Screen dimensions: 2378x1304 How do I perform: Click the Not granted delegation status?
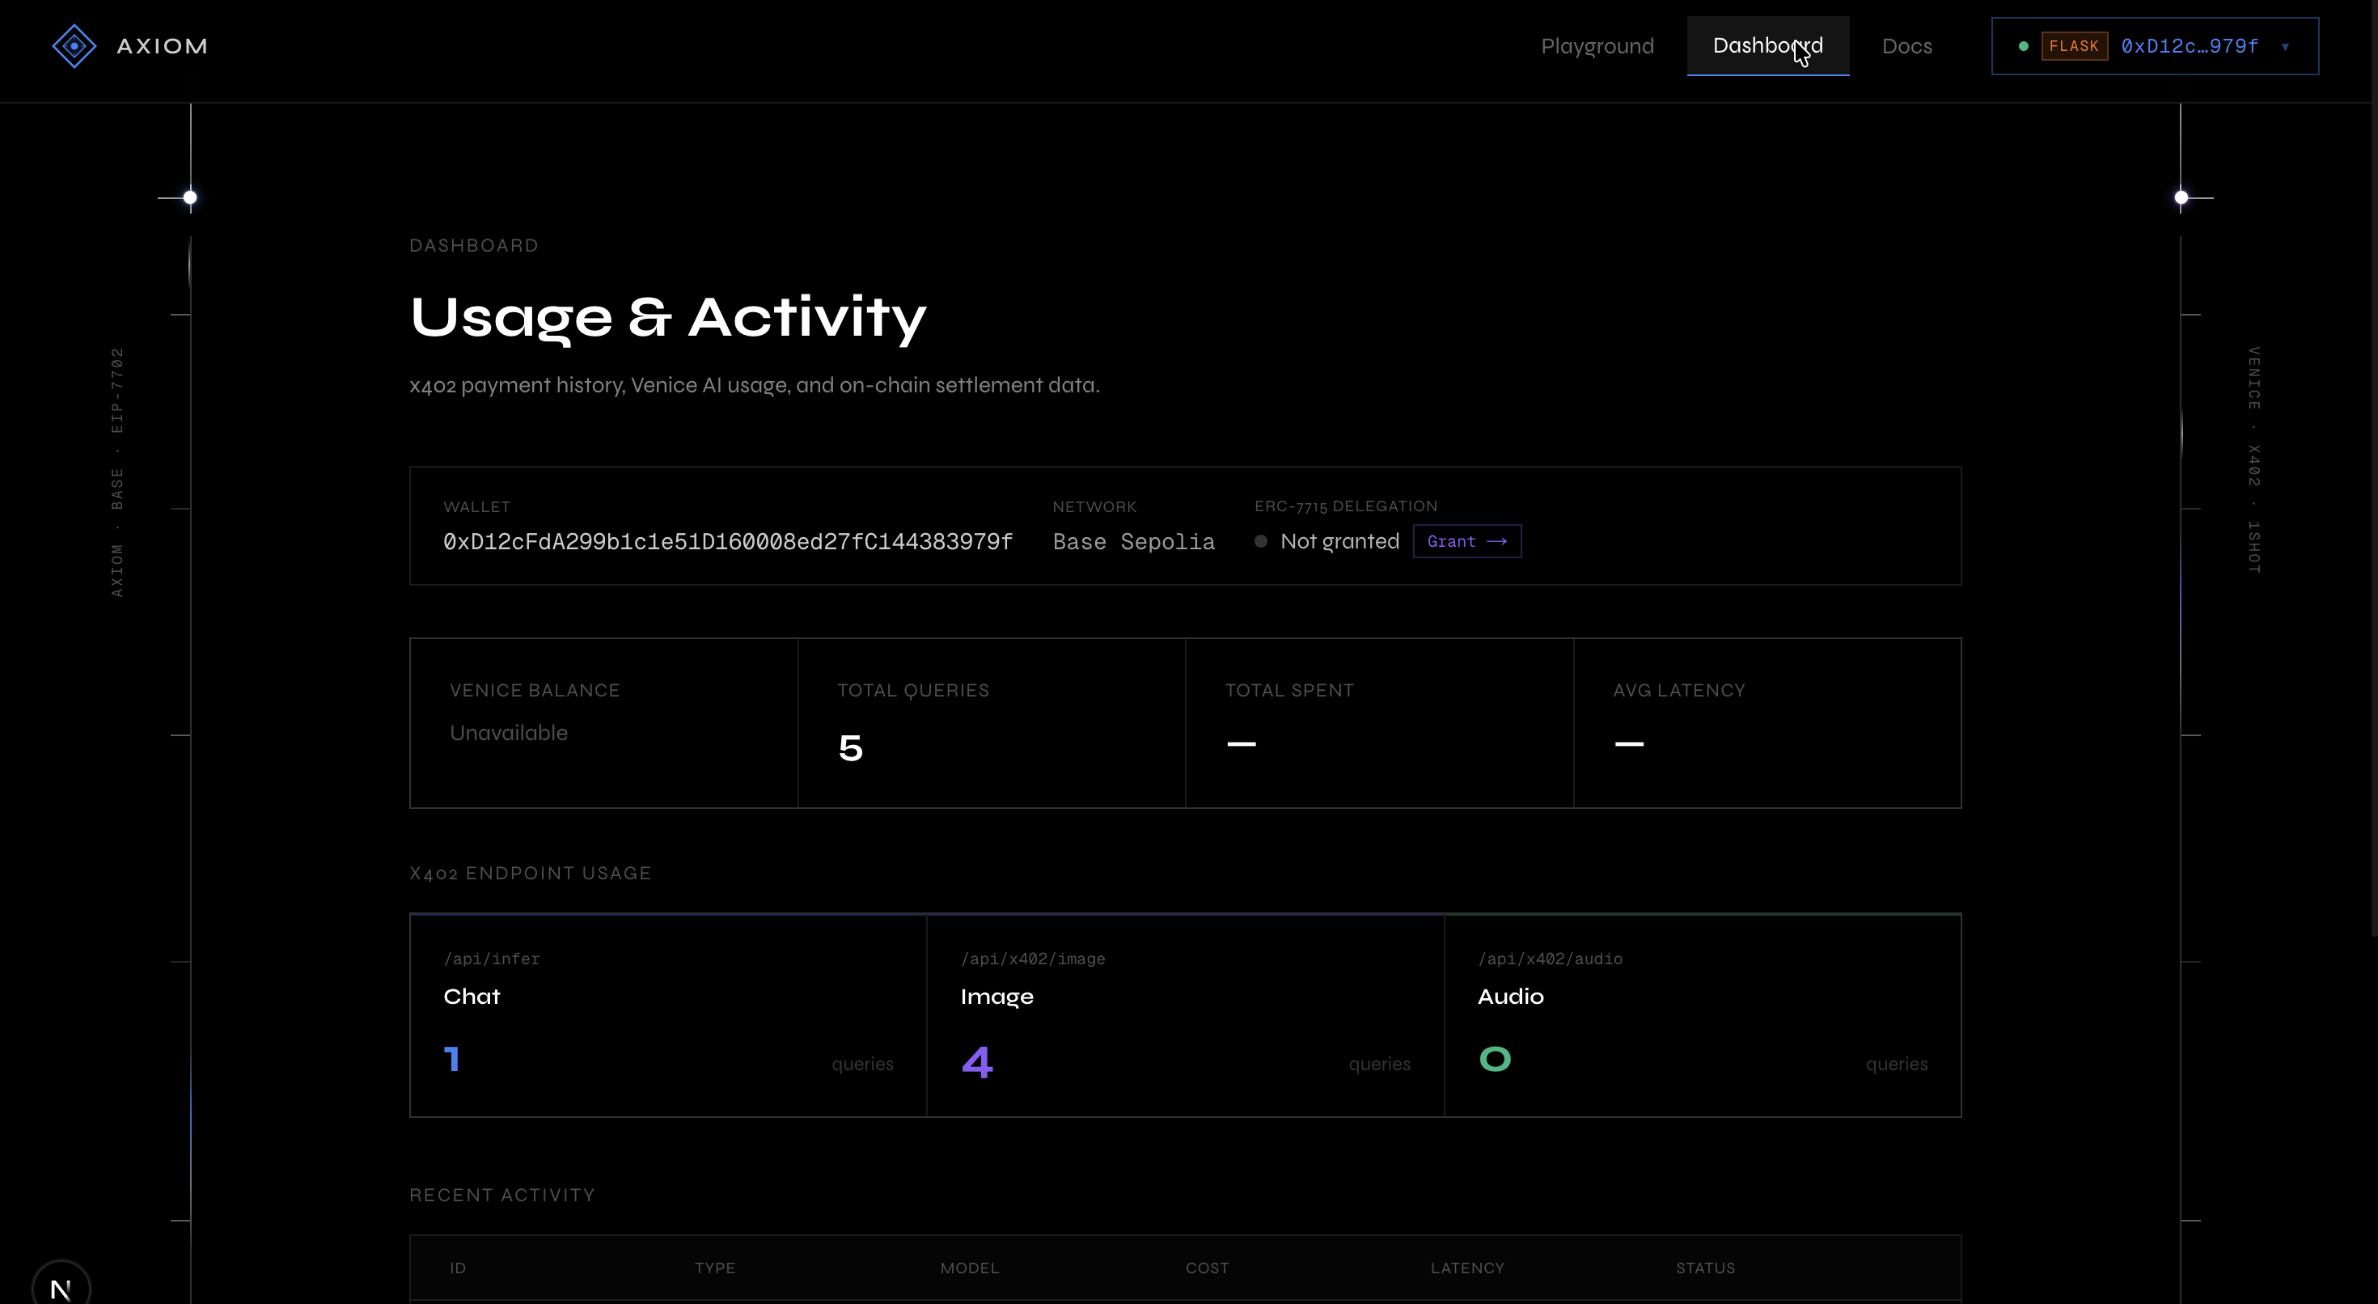tap(1339, 541)
